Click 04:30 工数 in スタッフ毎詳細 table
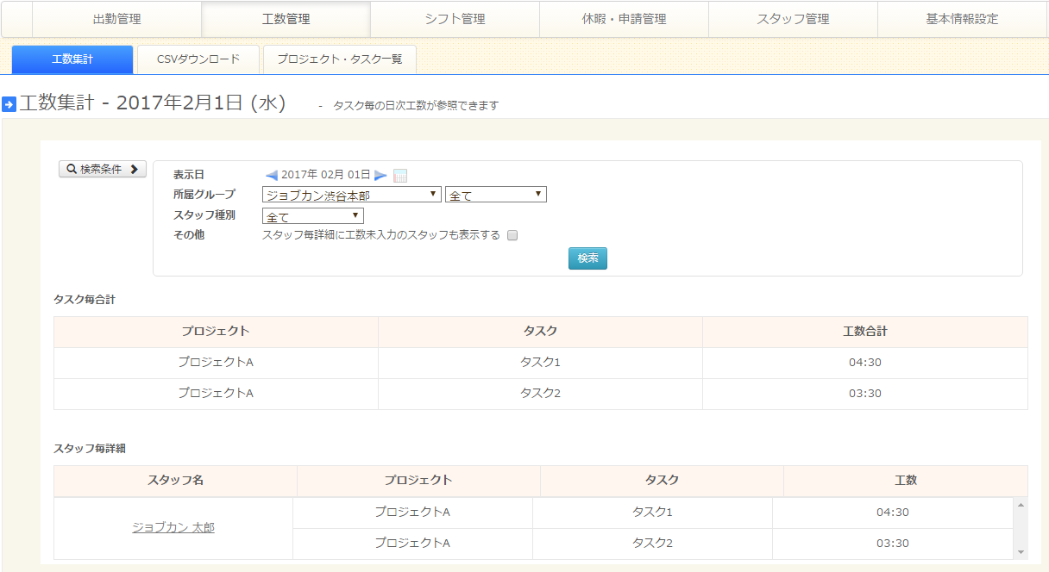The height and width of the screenshot is (572, 1049). [x=893, y=513]
